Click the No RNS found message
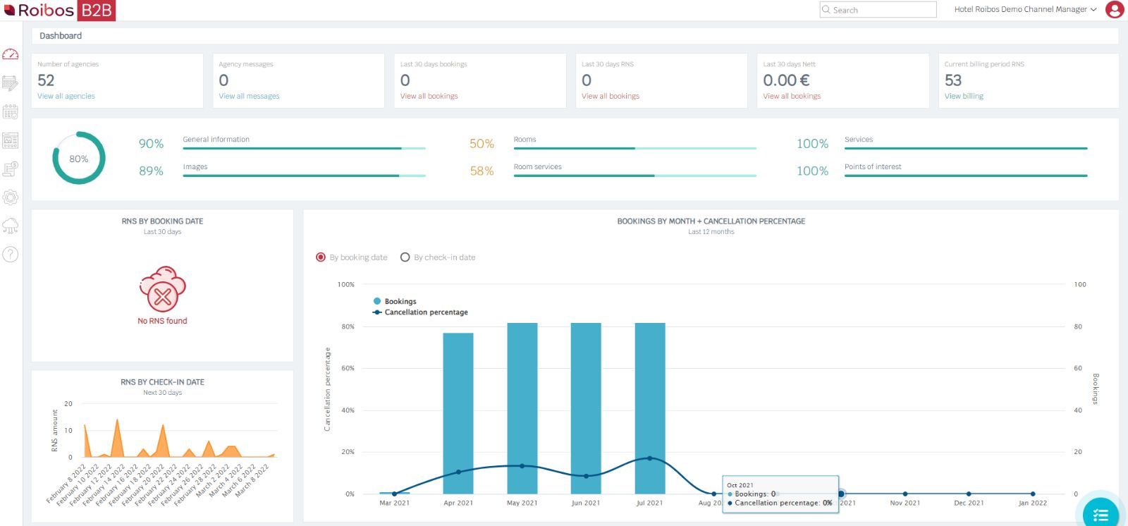The width and height of the screenshot is (1128, 526). click(162, 321)
